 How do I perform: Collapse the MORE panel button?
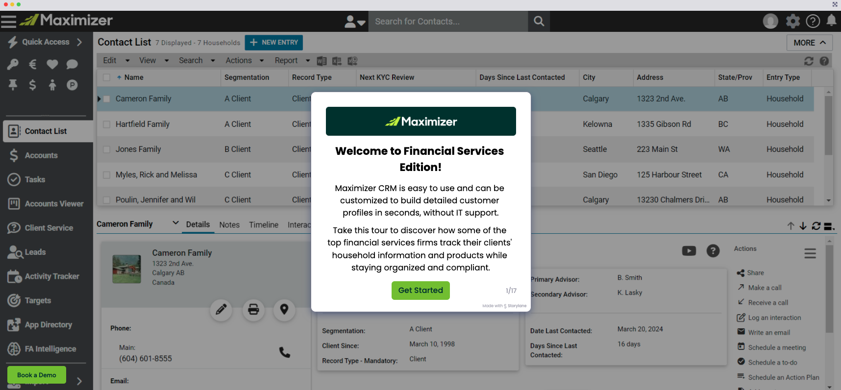[810, 43]
